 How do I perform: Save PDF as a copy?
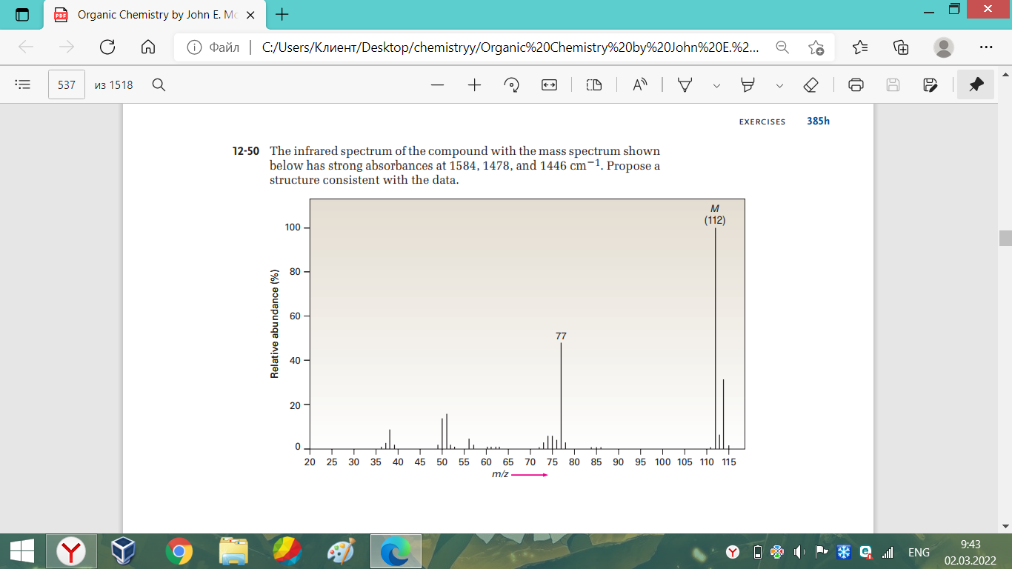(x=931, y=84)
